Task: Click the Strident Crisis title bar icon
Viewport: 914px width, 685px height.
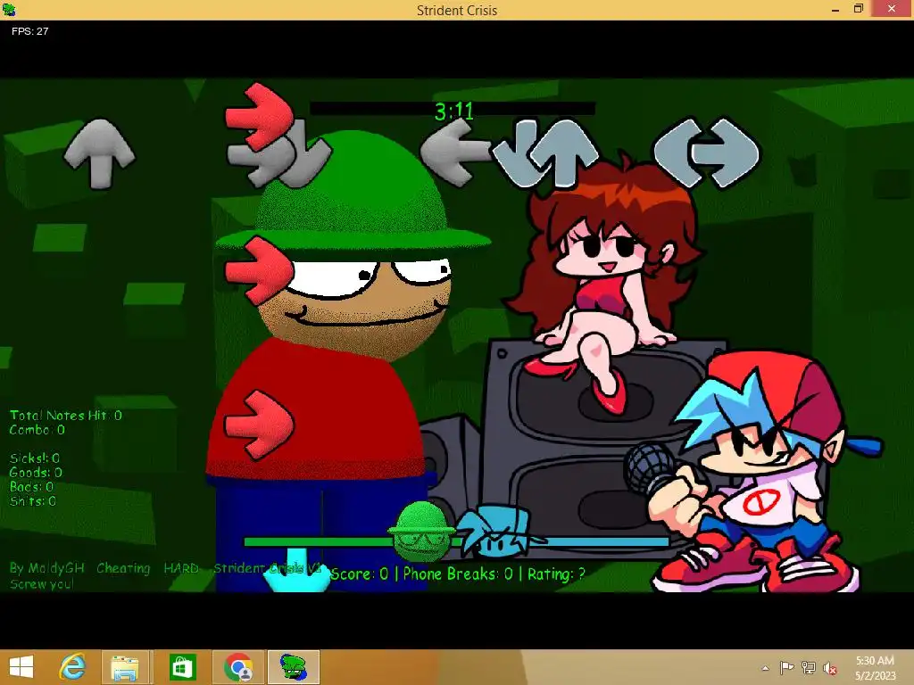Action: pos(9,9)
